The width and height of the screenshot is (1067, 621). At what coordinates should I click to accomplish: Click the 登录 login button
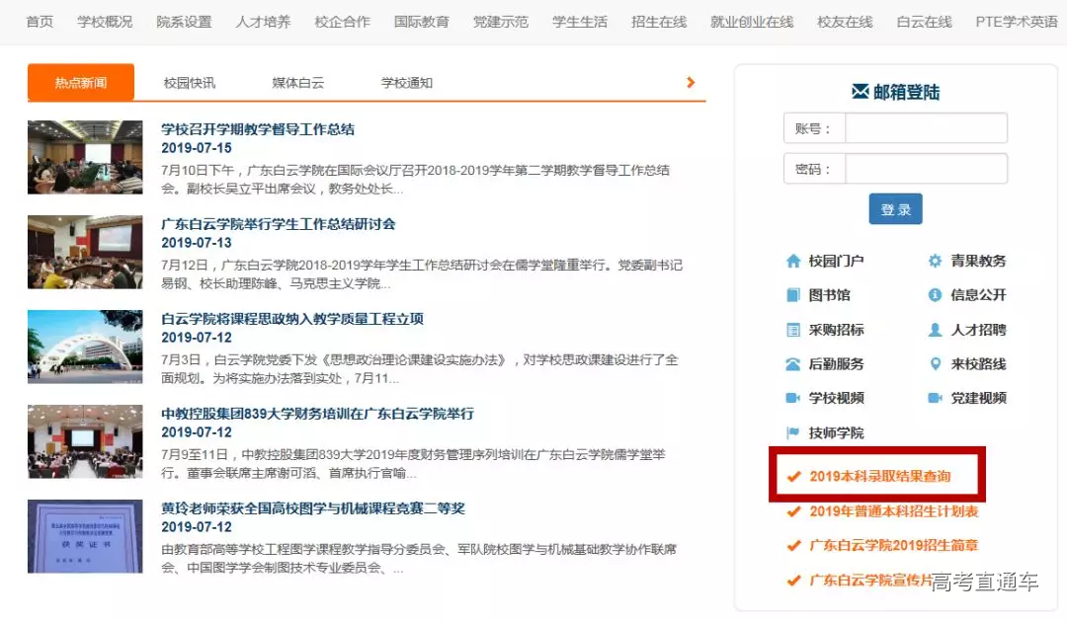(x=895, y=209)
